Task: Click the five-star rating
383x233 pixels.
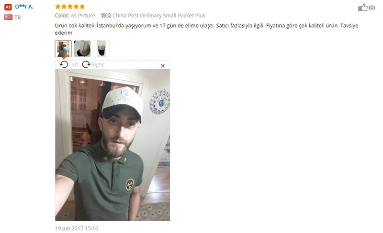Action: (x=70, y=6)
